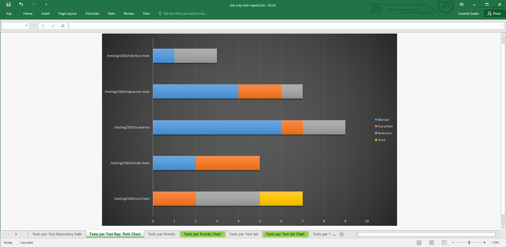Click the Enter checkmark icon in formula bar
The width and height of the screenshot is (506, 247).
[53, 26]
